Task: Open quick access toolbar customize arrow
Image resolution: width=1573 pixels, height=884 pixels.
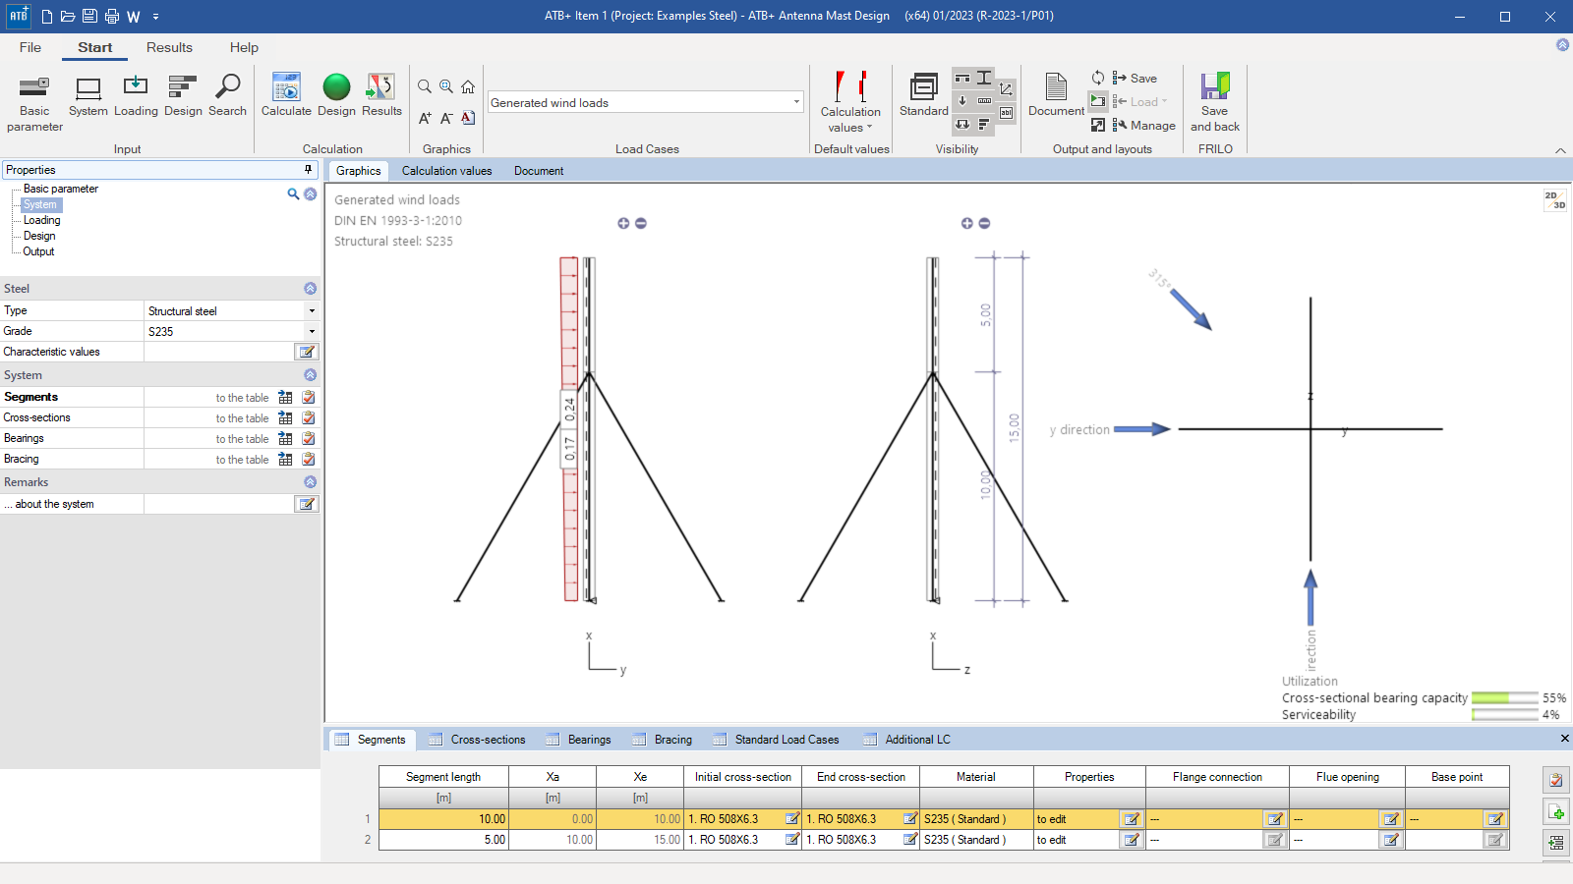Action: click(155, 17)
